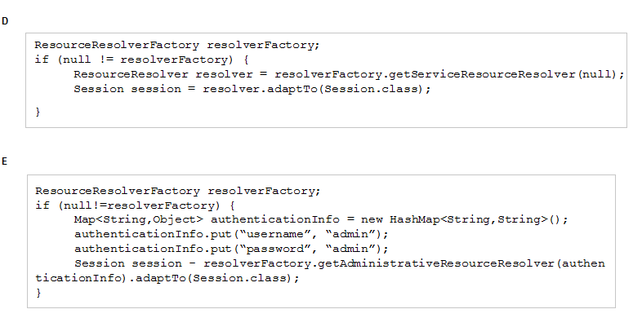Click the option E code block box

322,241
